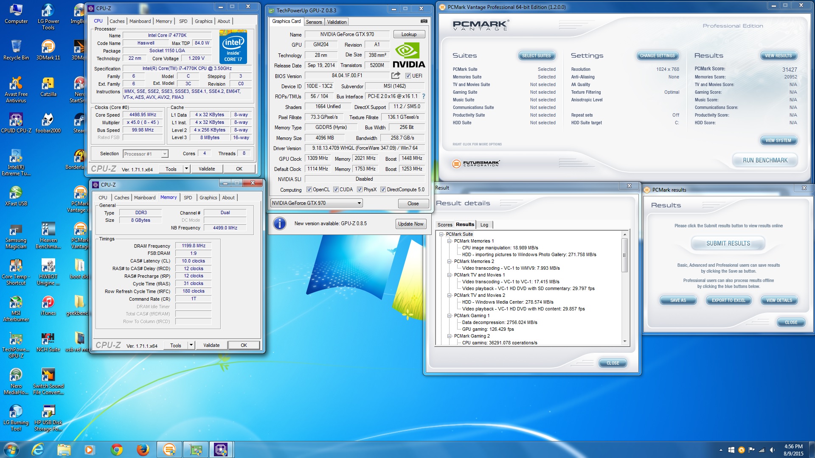Launch XFast USB desktop icon
815x458 pixels.
coord(16,196)
